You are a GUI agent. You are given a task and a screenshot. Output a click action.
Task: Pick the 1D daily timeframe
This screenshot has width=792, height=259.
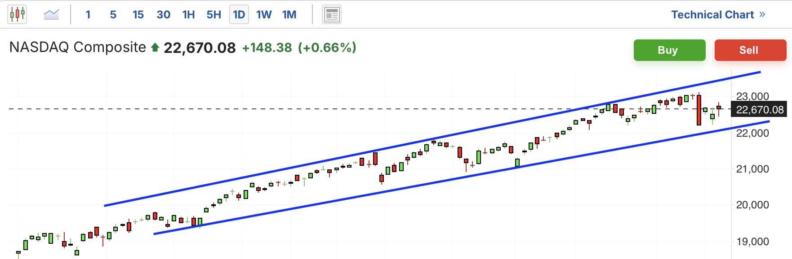[x=239, y=15]
